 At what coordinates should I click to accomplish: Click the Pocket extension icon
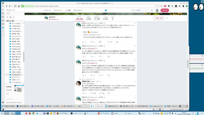[x=165, y=6]
